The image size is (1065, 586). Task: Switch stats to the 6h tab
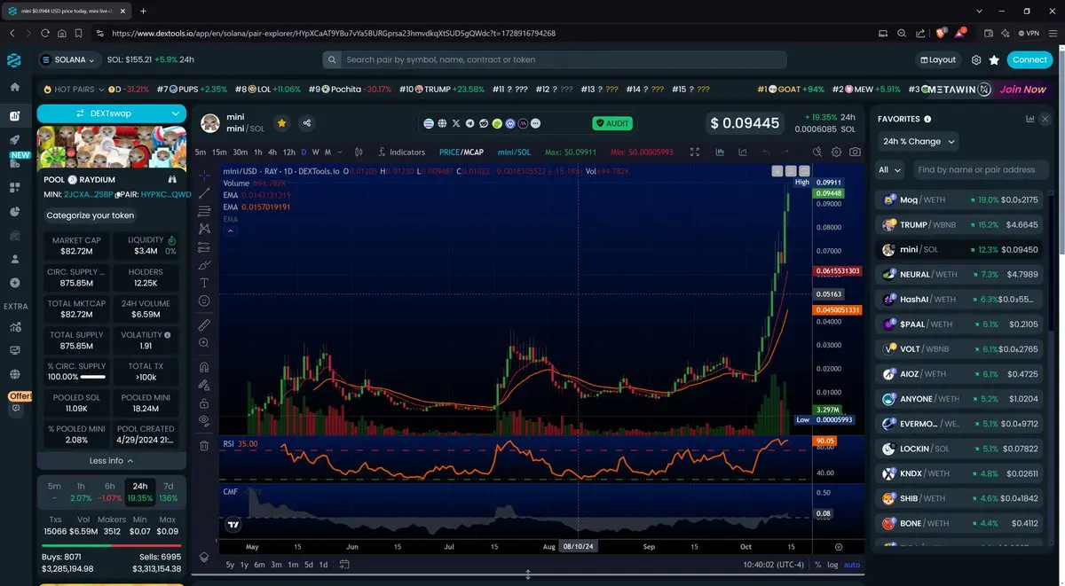[109, 492]
